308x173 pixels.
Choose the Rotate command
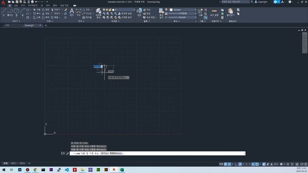(46, 10)
